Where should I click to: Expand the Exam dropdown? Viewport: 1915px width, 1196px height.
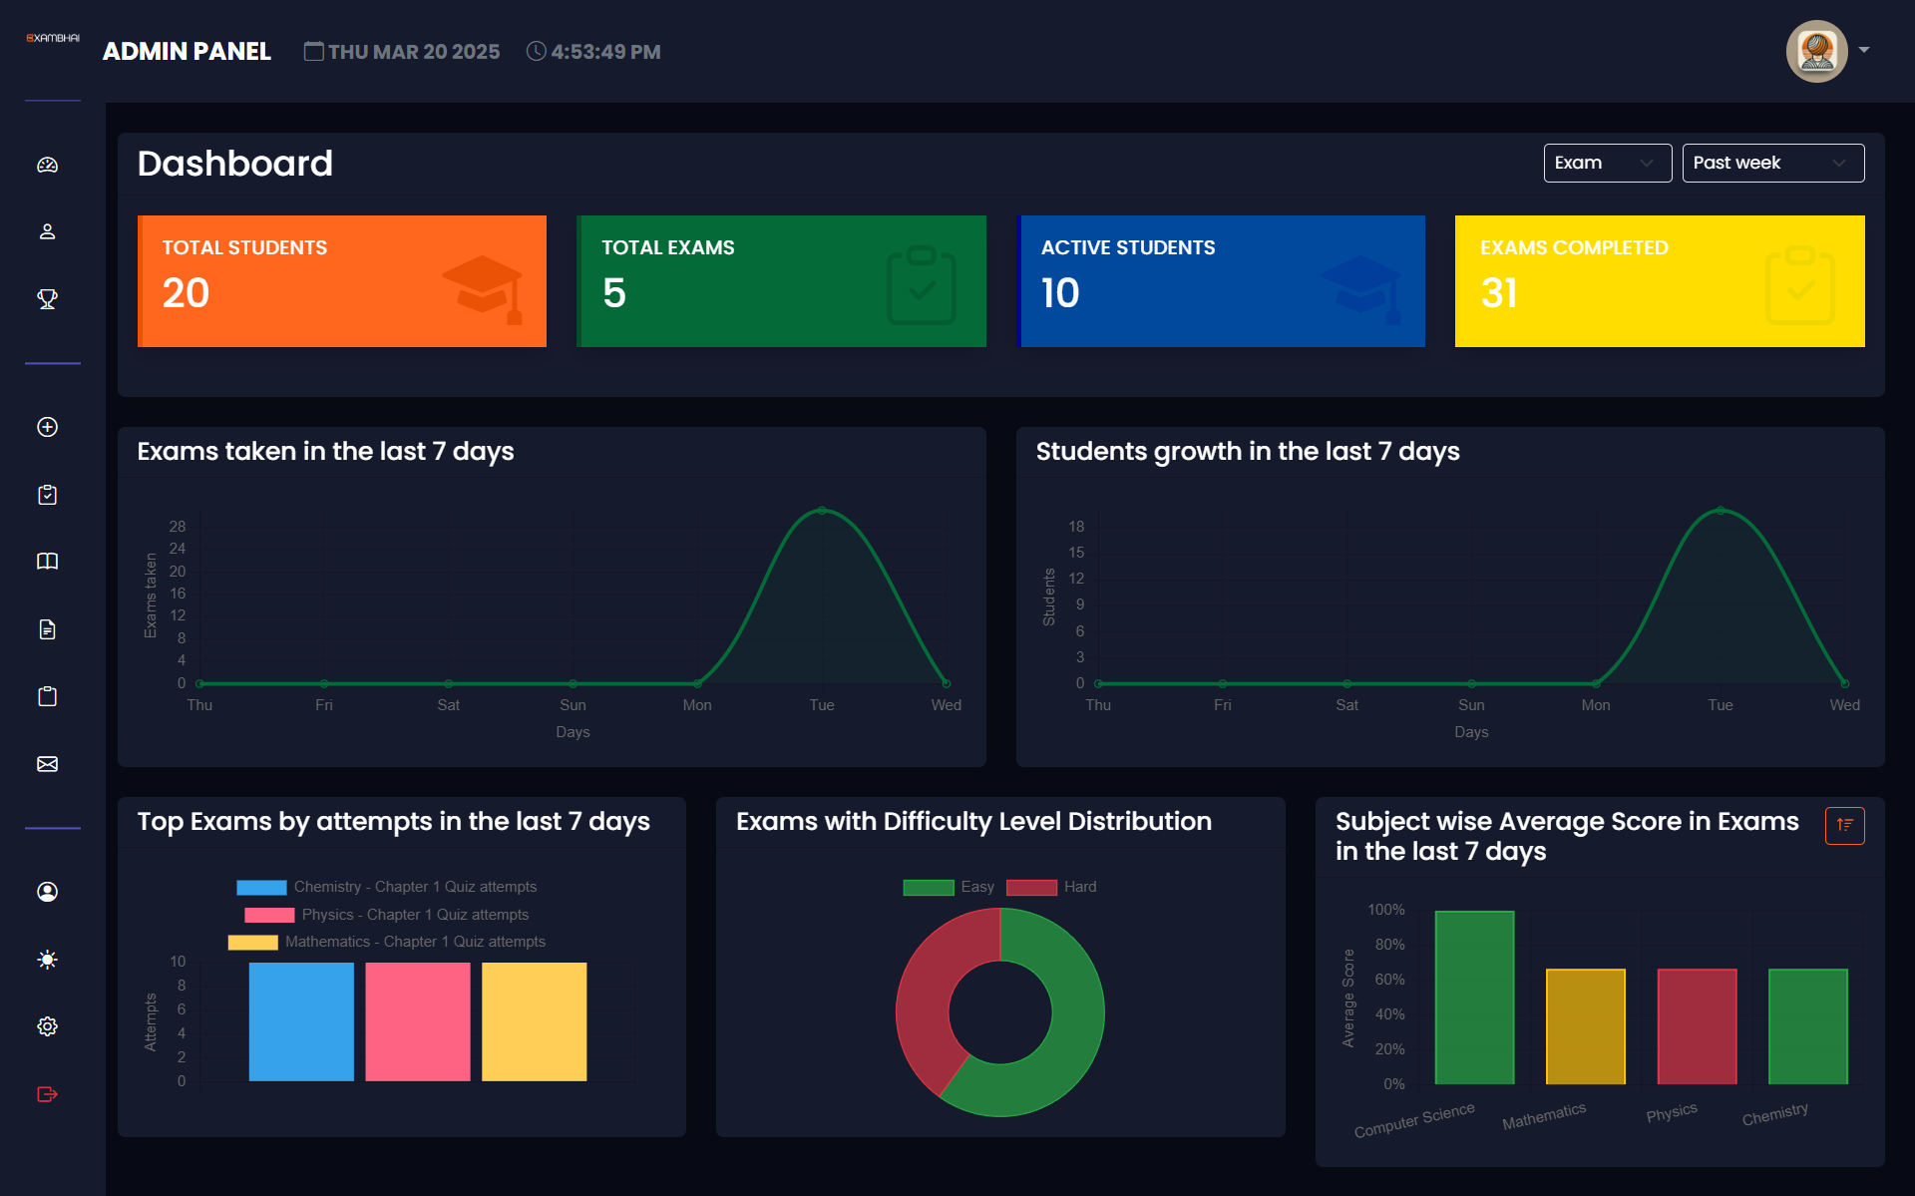click(x=1606, y=163)
